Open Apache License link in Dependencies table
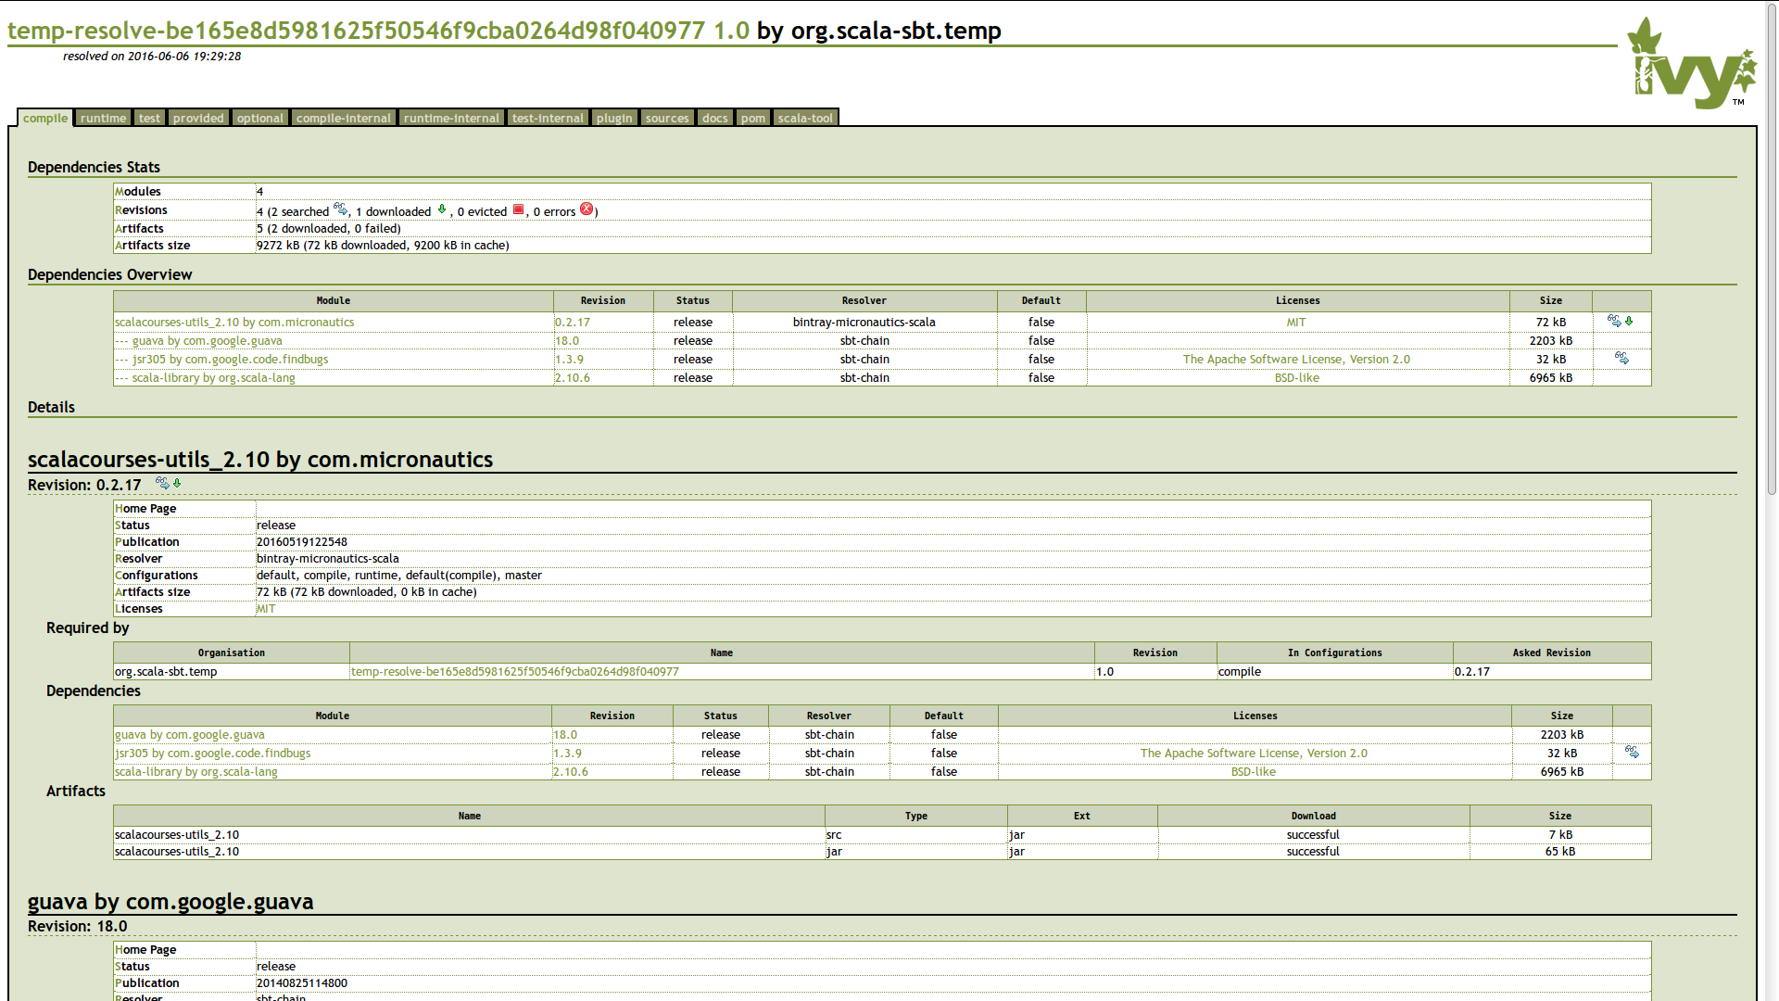 coord(1254,754)
